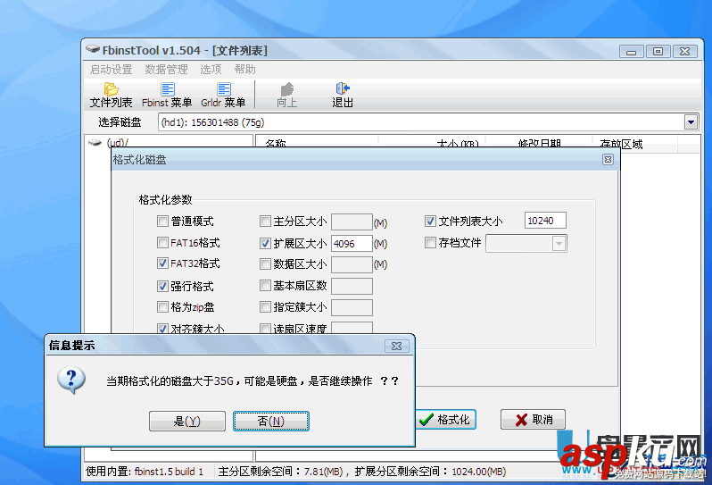Click the 指定簇大小 input field
This screenshot has width=712, height=485.
click(352, 308)
